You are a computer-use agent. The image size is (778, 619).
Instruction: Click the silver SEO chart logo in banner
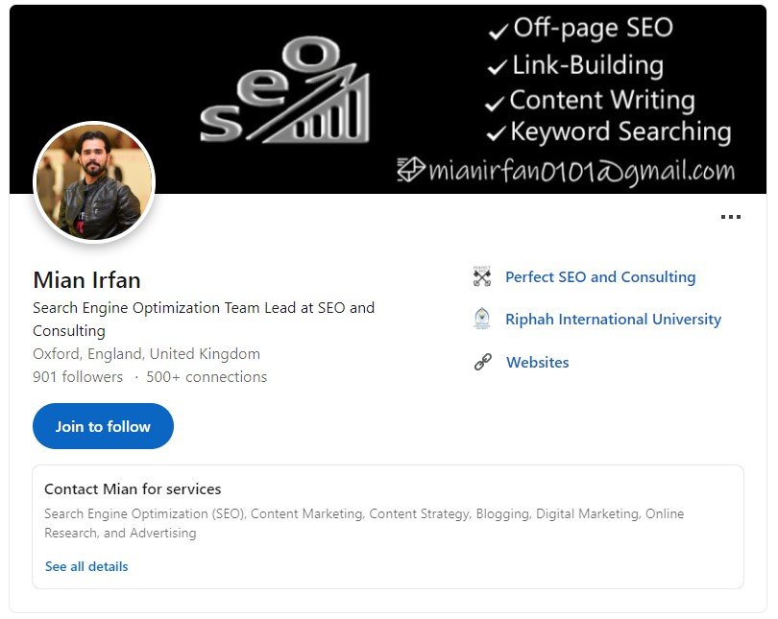285,91
